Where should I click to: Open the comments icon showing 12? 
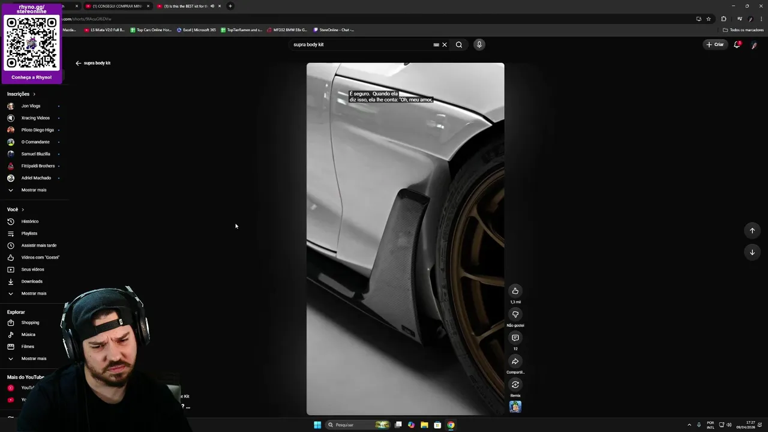tap(515, 338)
